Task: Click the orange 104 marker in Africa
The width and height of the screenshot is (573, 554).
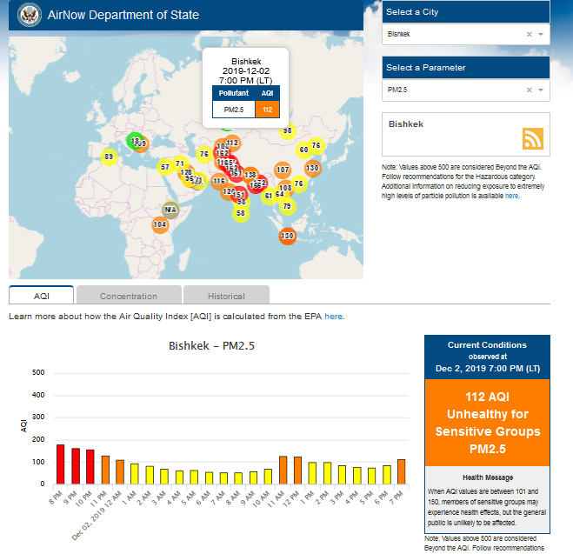Action: (x=159, y=224)
